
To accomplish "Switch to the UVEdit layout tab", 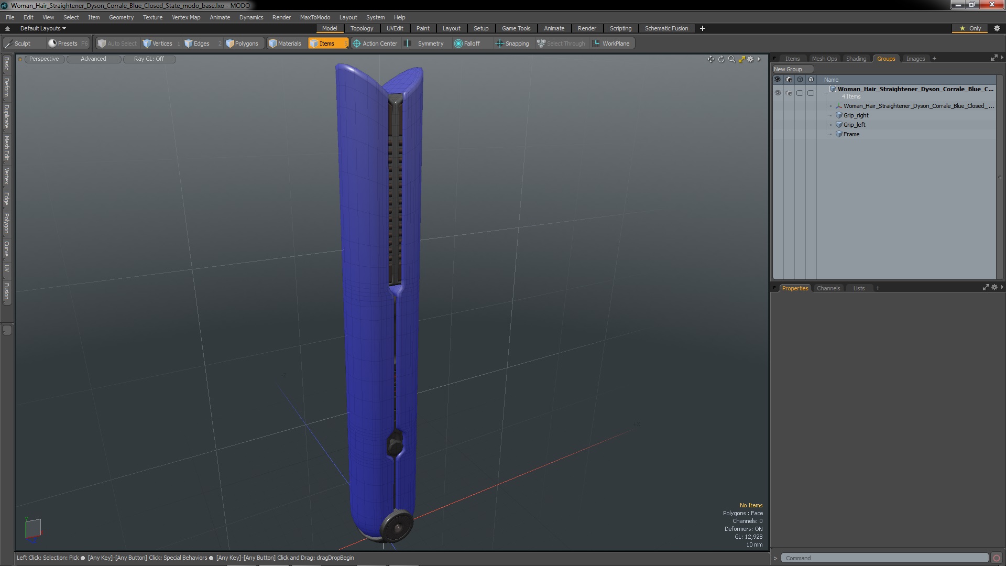I will click(x=395, y=28).
